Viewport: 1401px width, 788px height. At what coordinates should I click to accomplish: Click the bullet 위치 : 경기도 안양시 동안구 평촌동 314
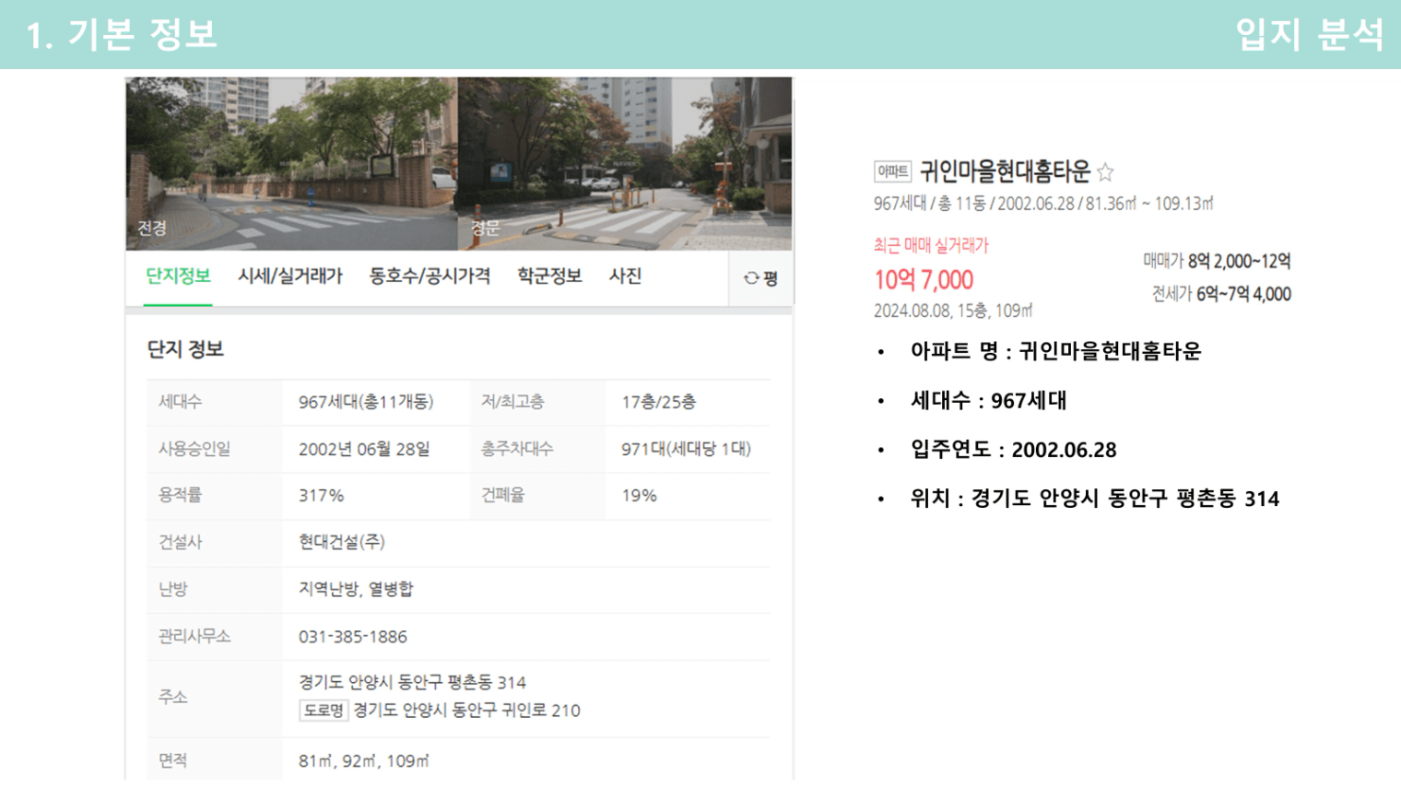(1094, 499)
